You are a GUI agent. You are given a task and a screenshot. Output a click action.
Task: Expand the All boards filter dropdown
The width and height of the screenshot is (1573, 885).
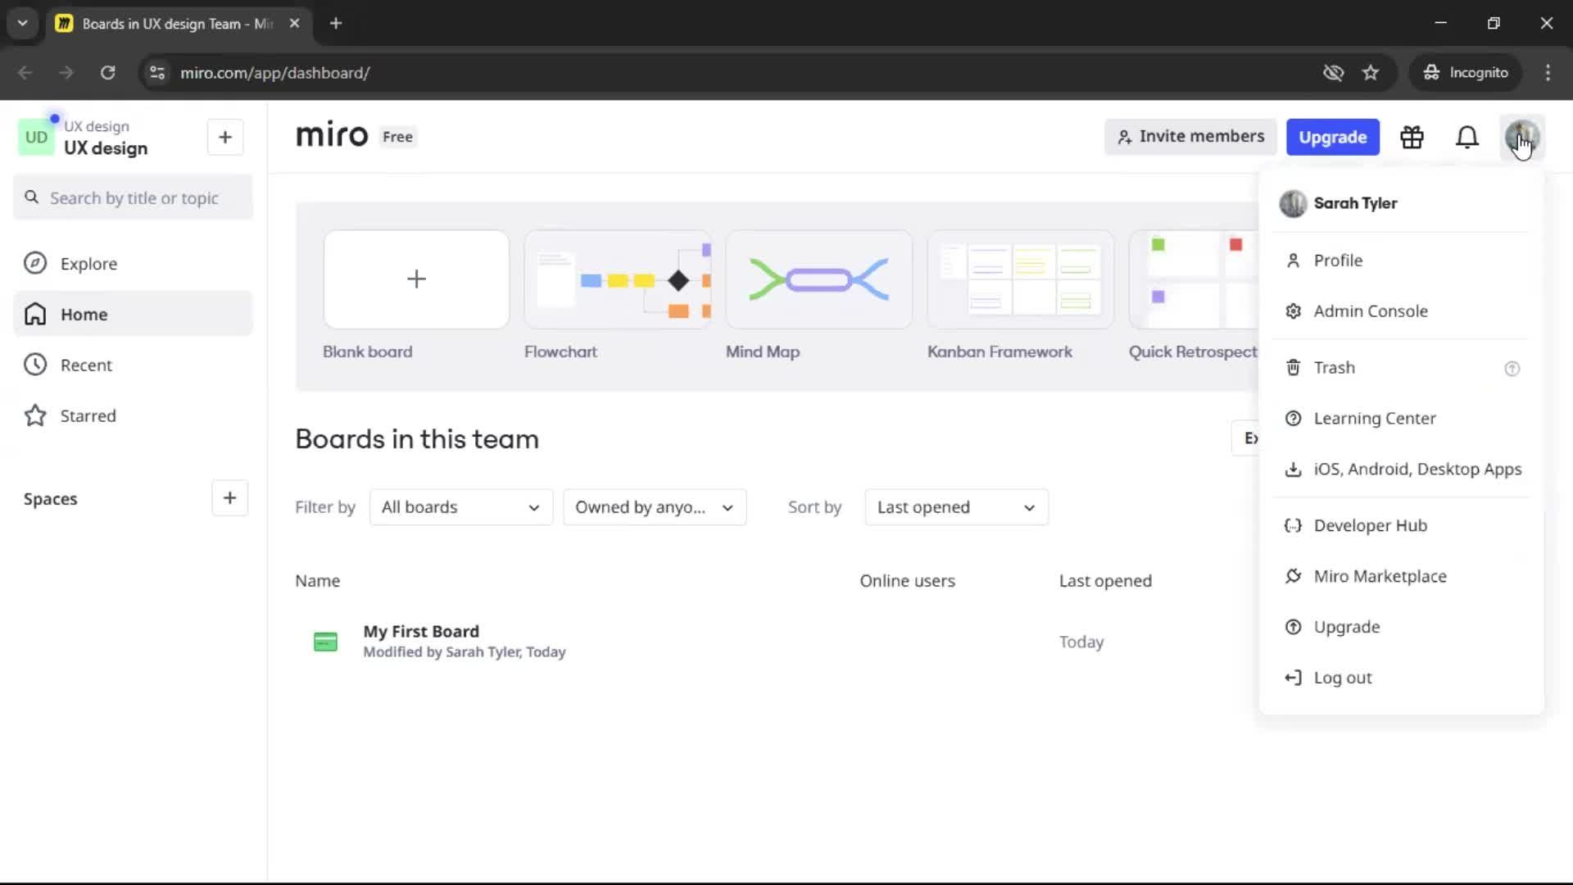click(x=461, y=507)
